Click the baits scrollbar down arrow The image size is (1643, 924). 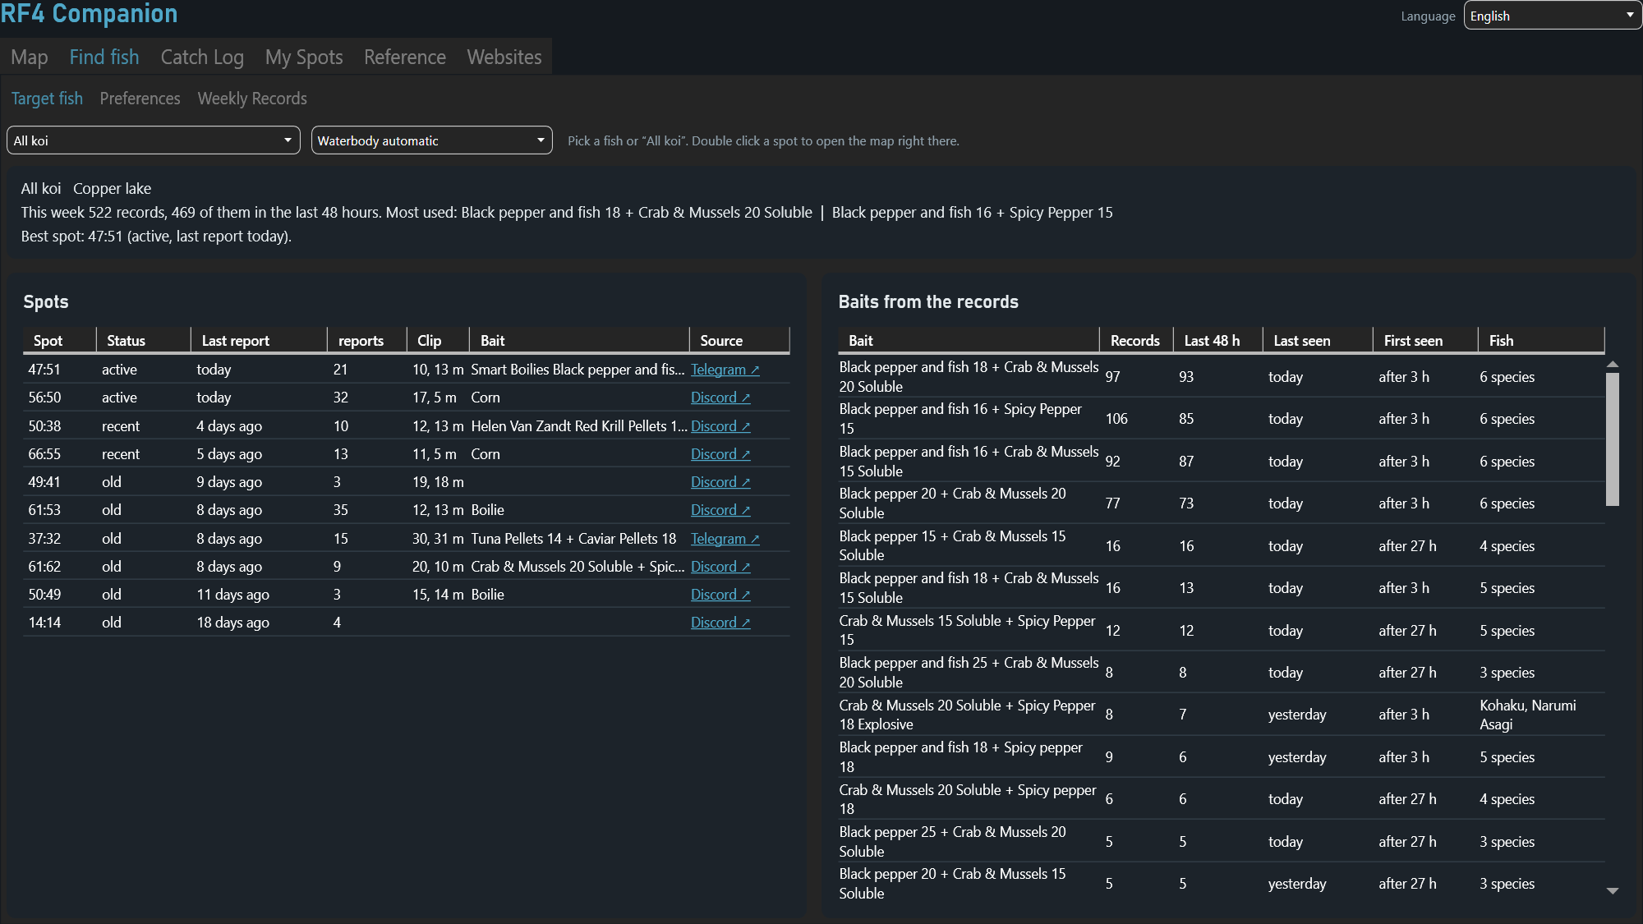(x=1613, y=891)
